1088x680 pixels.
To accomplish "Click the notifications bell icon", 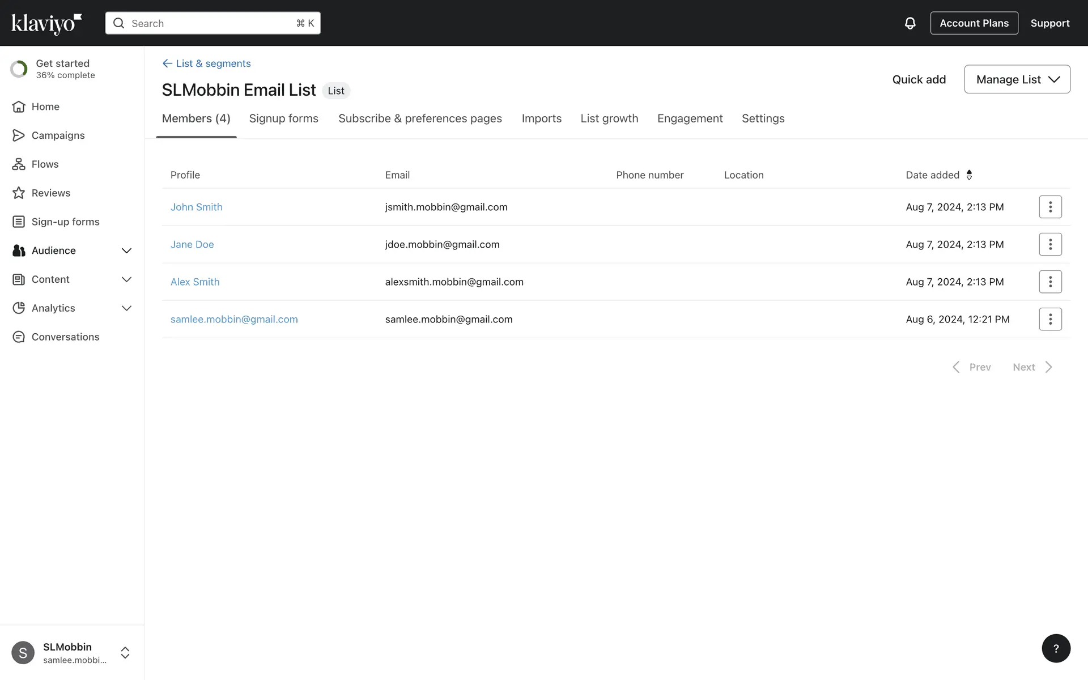I will coord(909,23).
